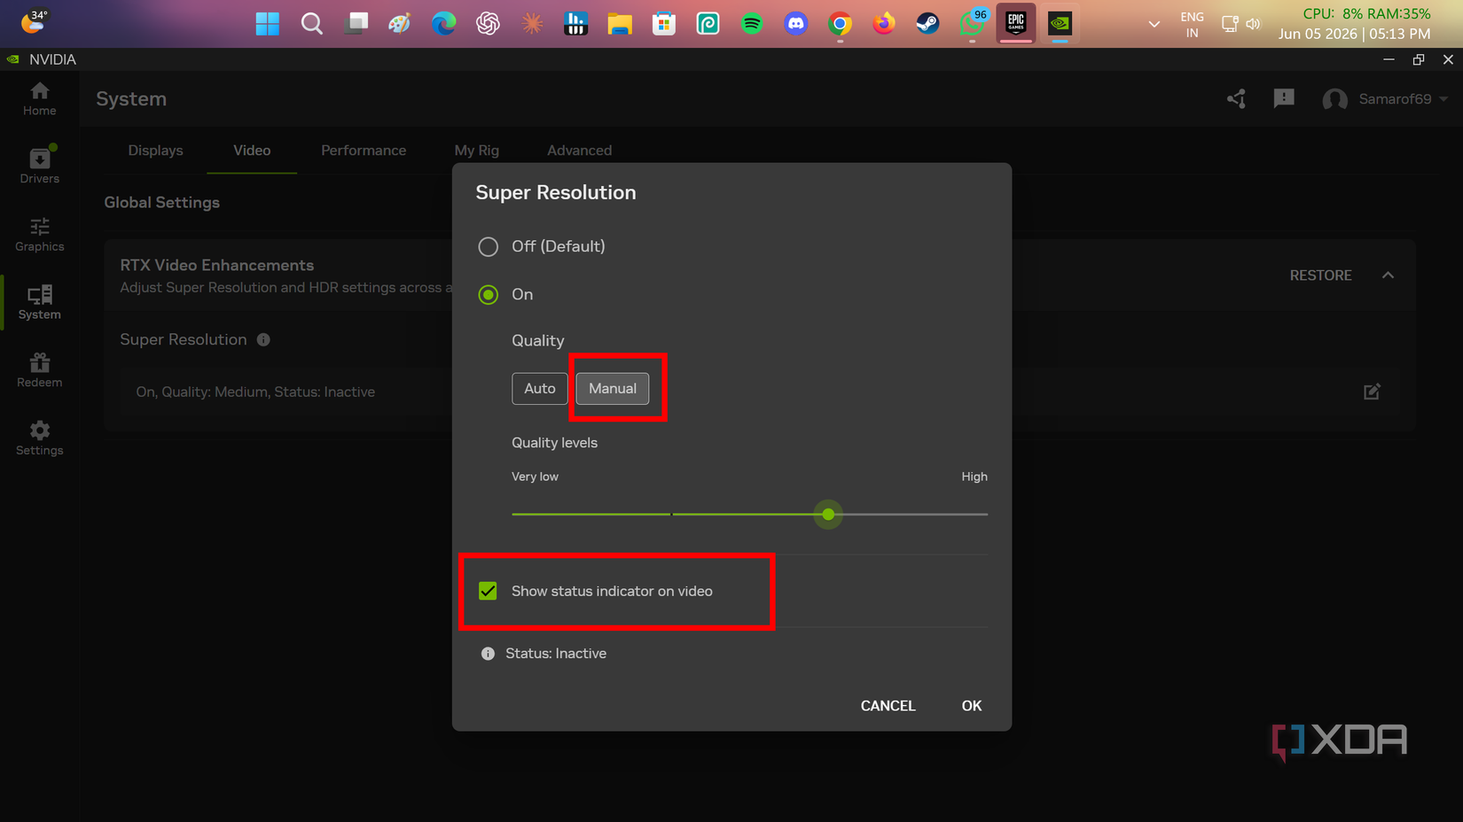Image resolution: width=1463 pixels, height=822 pixels.
Task: Click the ENG IN language indicator
Action: 1192,24
